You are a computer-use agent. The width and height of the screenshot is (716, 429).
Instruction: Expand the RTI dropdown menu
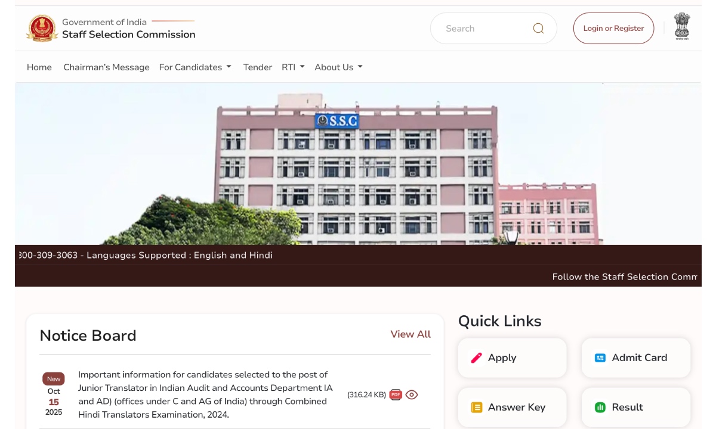click(x=293, y=67)
